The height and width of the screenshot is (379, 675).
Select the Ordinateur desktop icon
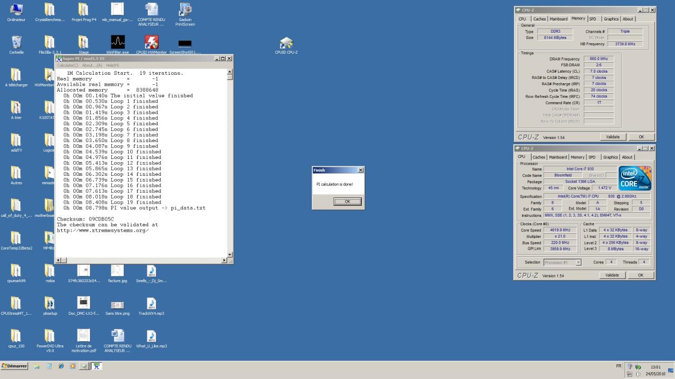click(x=16, y=10)
